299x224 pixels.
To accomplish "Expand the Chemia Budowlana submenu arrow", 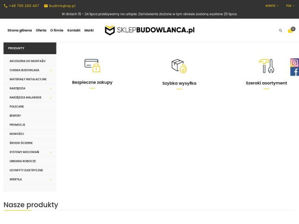I will 50,70.
